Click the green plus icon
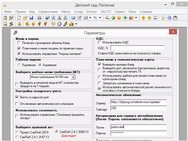Image resolution: width=188 pixels, height=141 pixels. tap(125, 18)
